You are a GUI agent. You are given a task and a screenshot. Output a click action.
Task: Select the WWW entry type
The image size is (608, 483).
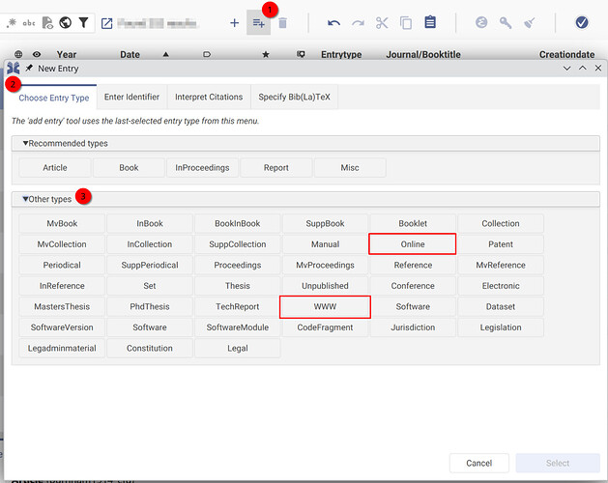point(325,306)
